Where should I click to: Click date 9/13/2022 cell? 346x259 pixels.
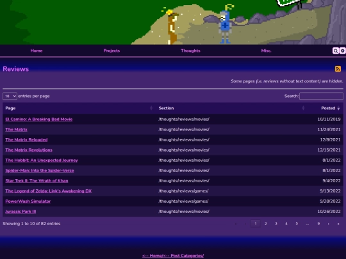[331, 191]
